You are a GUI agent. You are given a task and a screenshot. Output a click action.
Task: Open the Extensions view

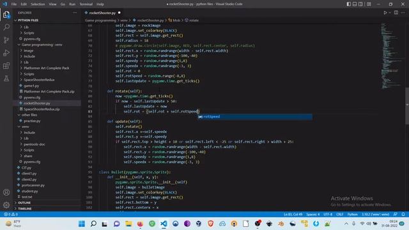pyautogui.click(x=6, y=65)
